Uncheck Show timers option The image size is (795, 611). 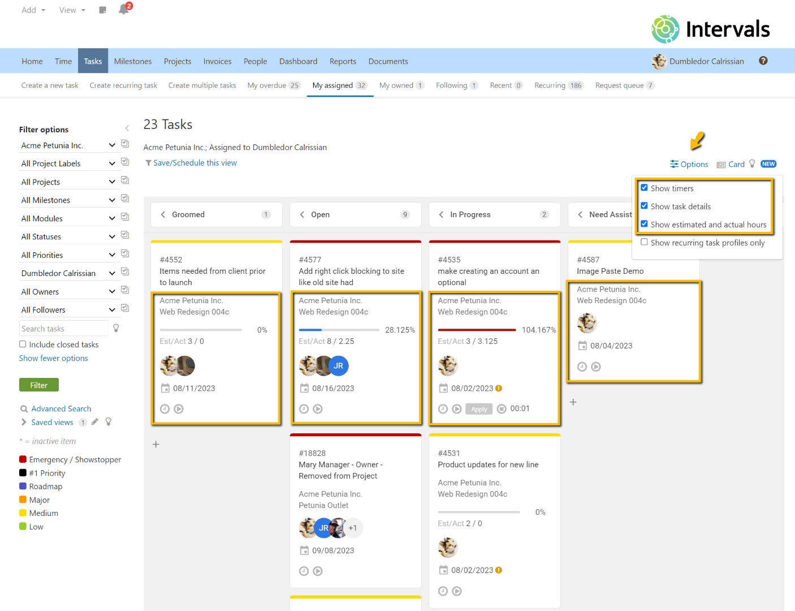pyautogui.click(x=644, y=188)
